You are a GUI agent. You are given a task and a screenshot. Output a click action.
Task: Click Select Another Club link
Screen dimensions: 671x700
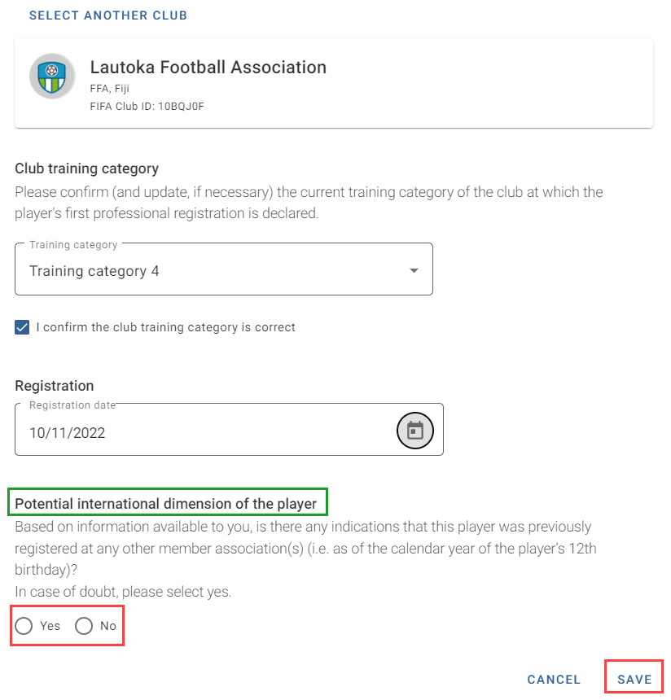tap(108, 15)
